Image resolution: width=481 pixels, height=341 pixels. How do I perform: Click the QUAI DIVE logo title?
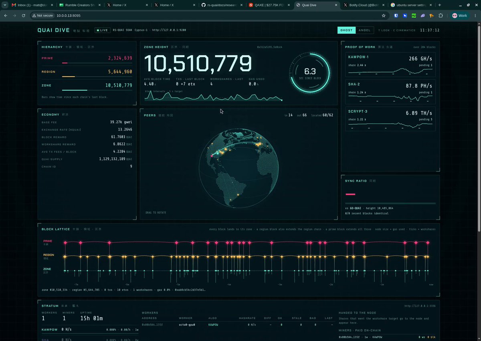(54, 30)
